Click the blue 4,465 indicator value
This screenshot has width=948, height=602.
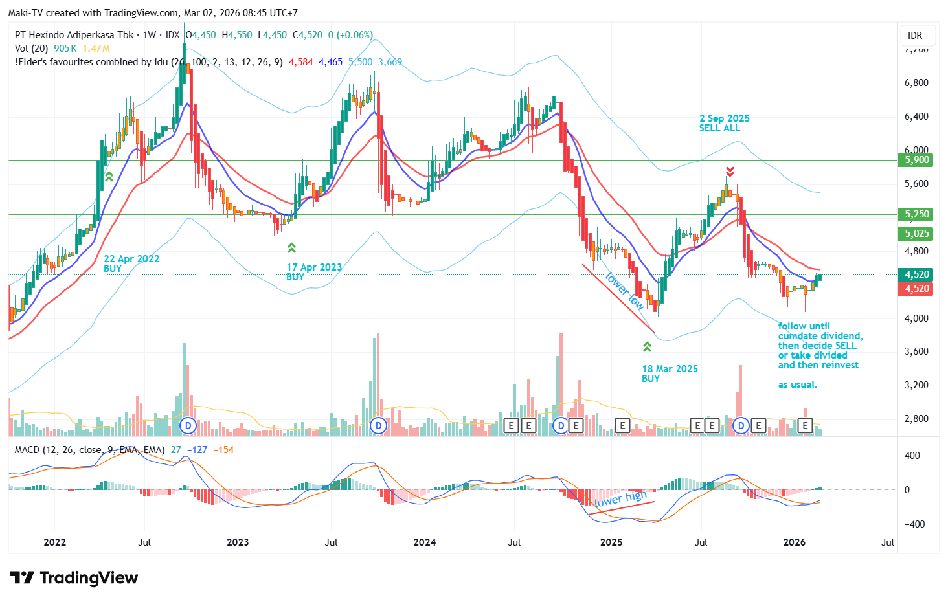point(331,62)
